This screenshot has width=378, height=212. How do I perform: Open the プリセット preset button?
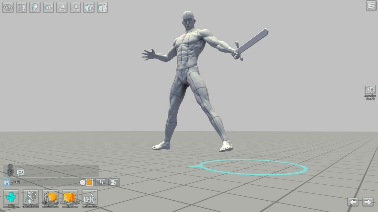(31, 198)
